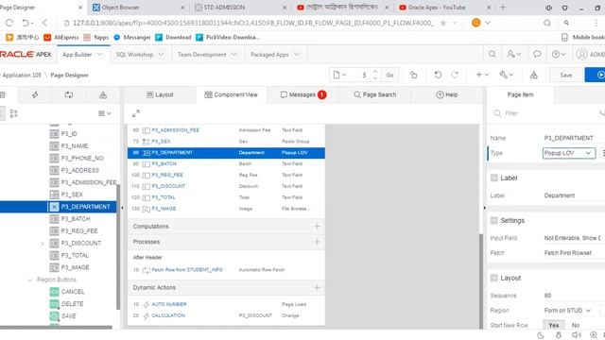Add a new Process with plus icon

(317, 242)
